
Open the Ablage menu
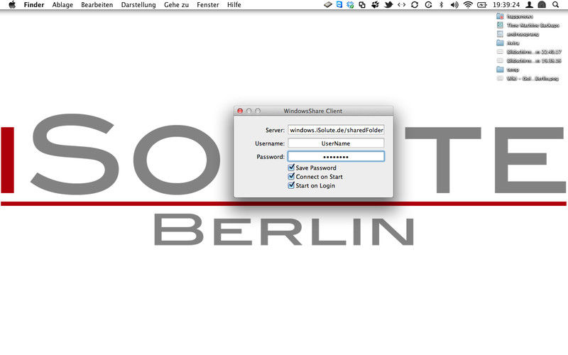[x=62, y=5]
